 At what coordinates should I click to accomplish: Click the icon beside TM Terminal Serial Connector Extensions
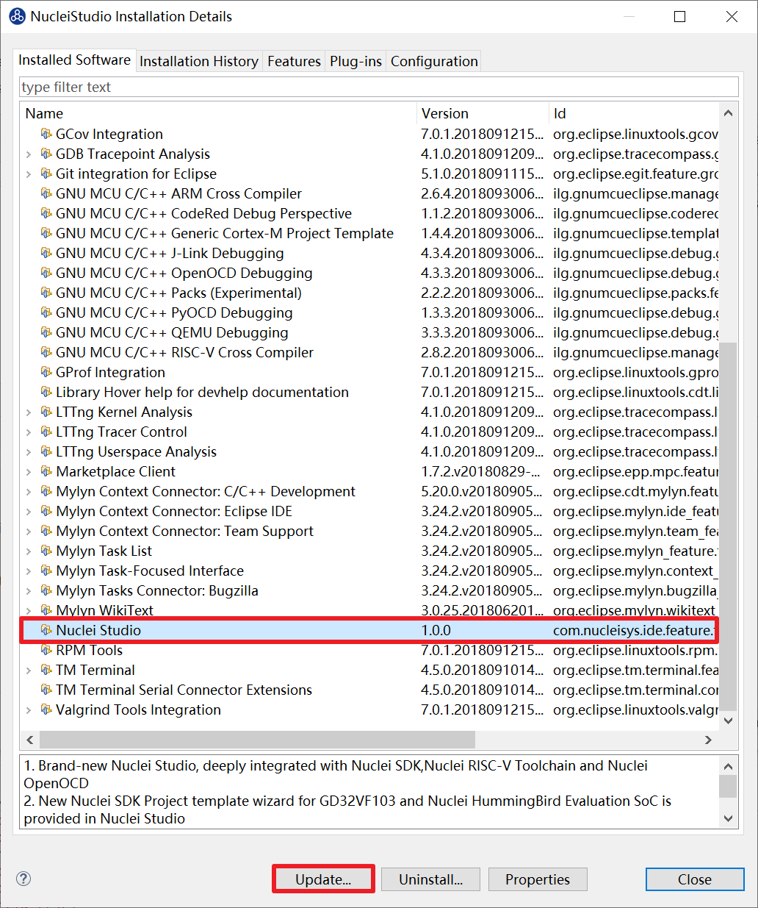(46, 690)
